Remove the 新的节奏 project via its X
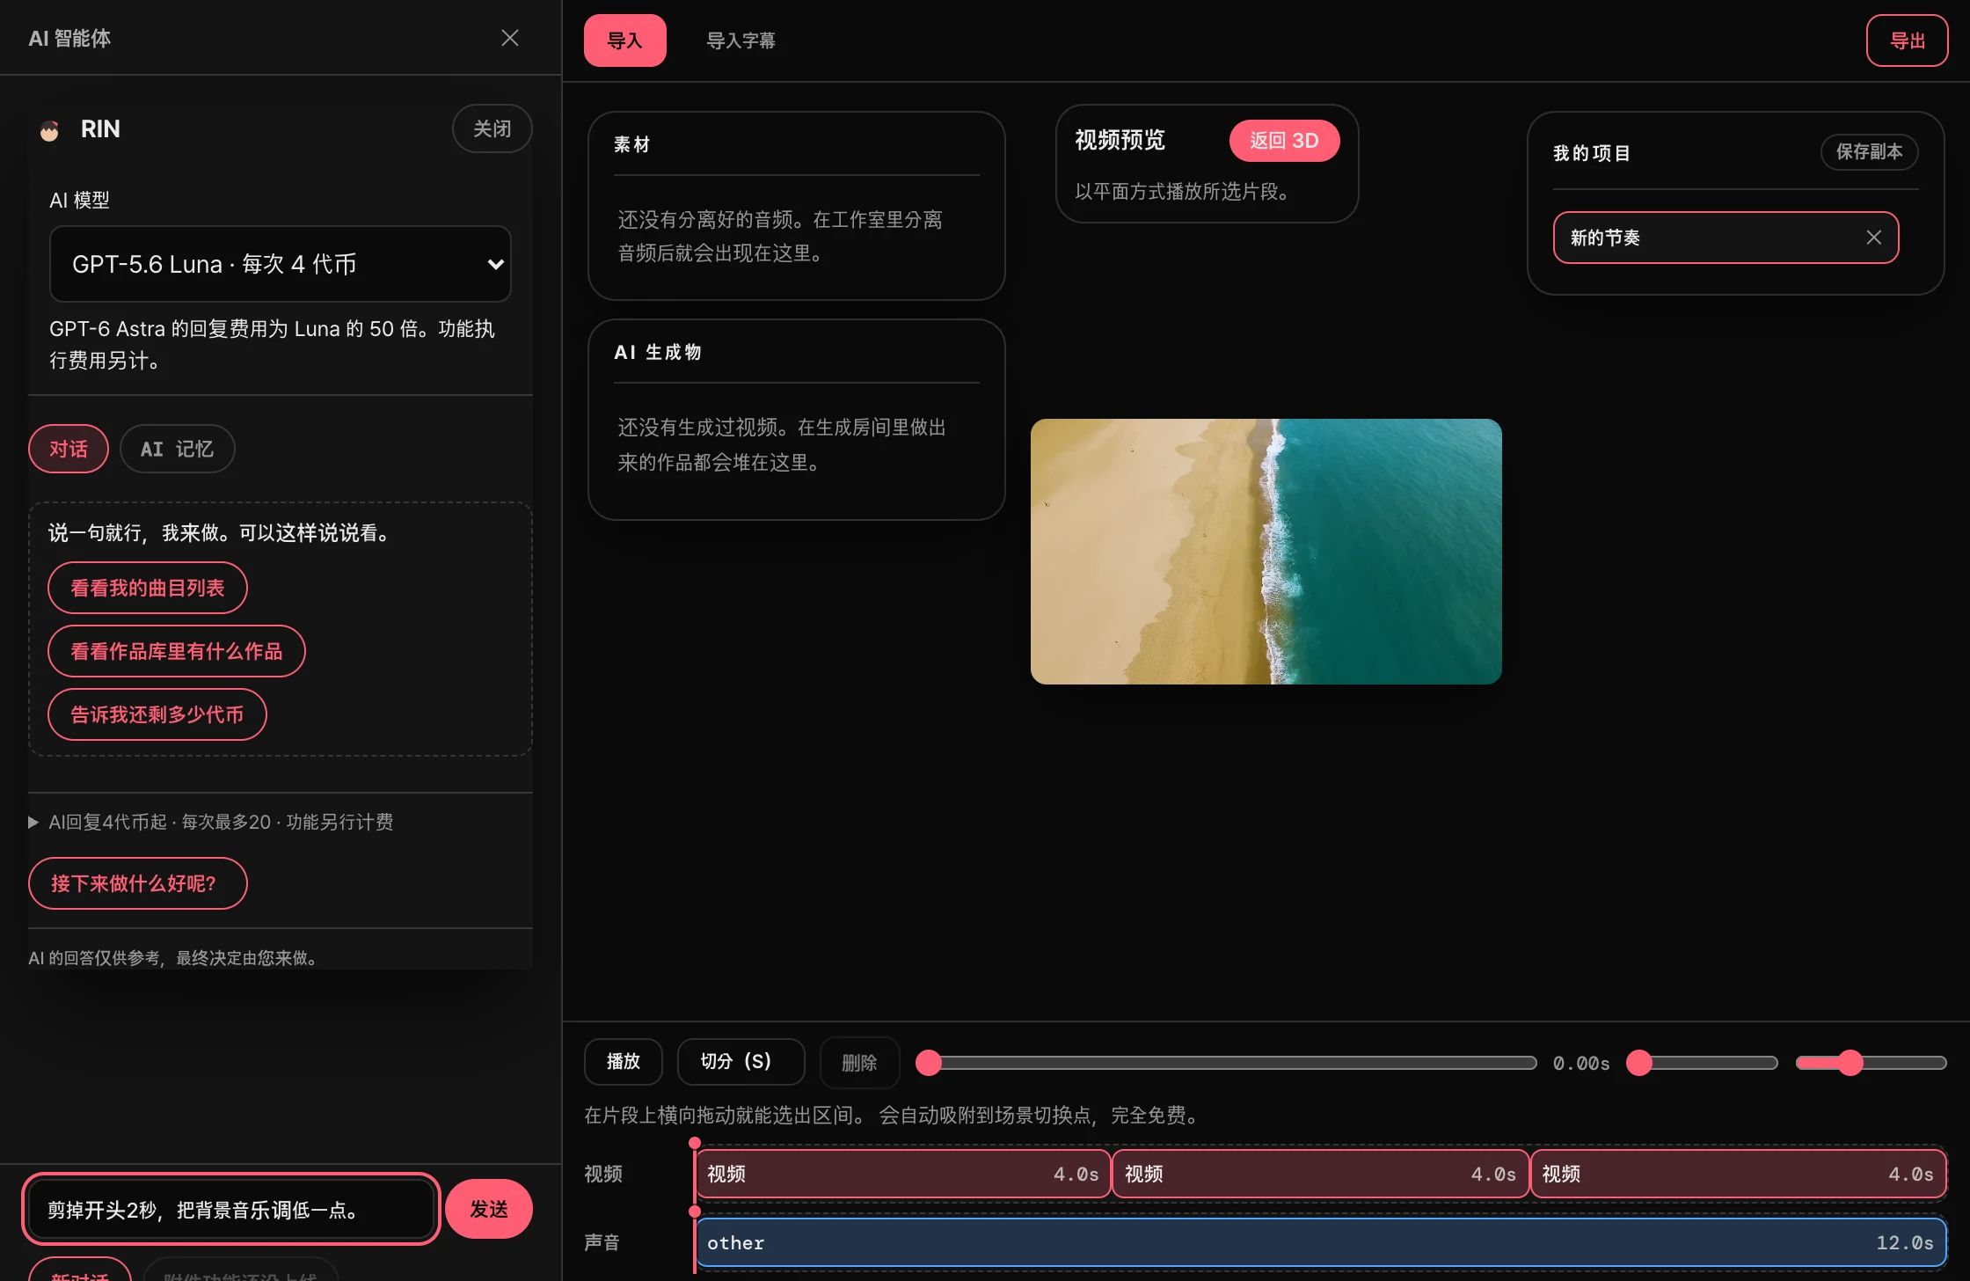Viewport: 1970px width, 1281px height. (1873, 238)
